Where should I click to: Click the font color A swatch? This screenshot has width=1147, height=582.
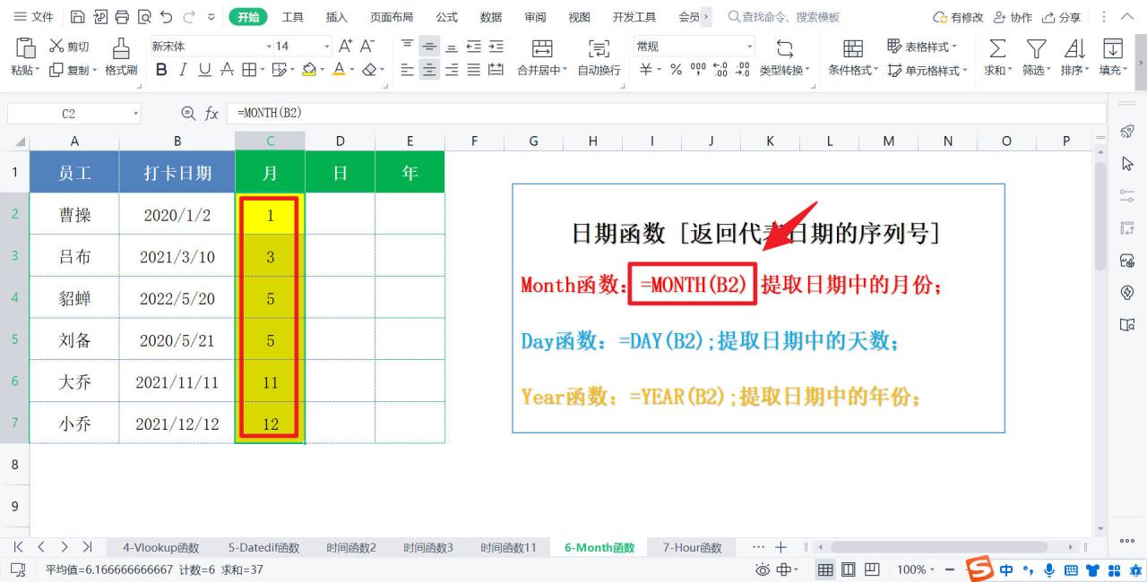point(340,70)
